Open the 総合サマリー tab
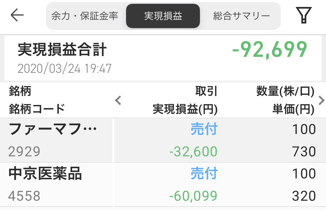This screenshot has height=210, width=326. [x=242, y=16]
